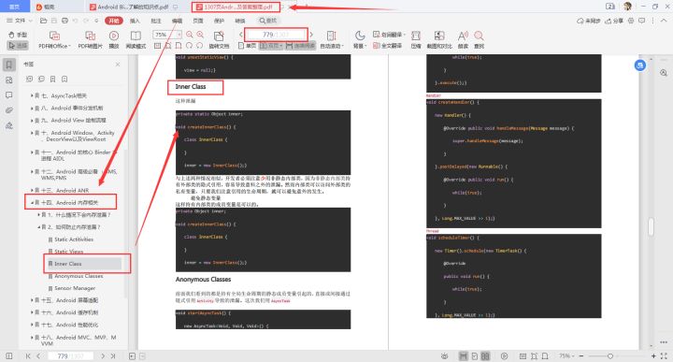Click the Read aloud (朗读) icon

(463, 40)
